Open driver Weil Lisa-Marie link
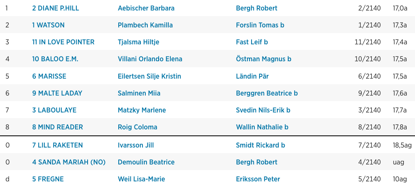 [x=141, y=179]
